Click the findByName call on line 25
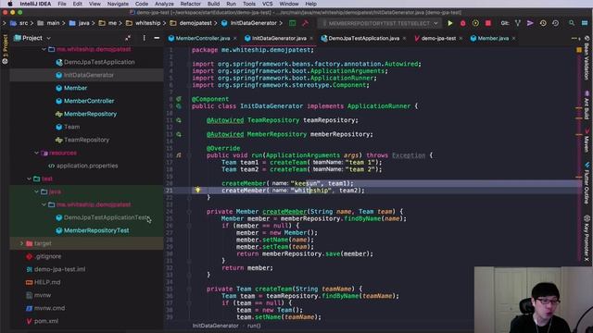The image size is (593, 333). coord(362,218)
